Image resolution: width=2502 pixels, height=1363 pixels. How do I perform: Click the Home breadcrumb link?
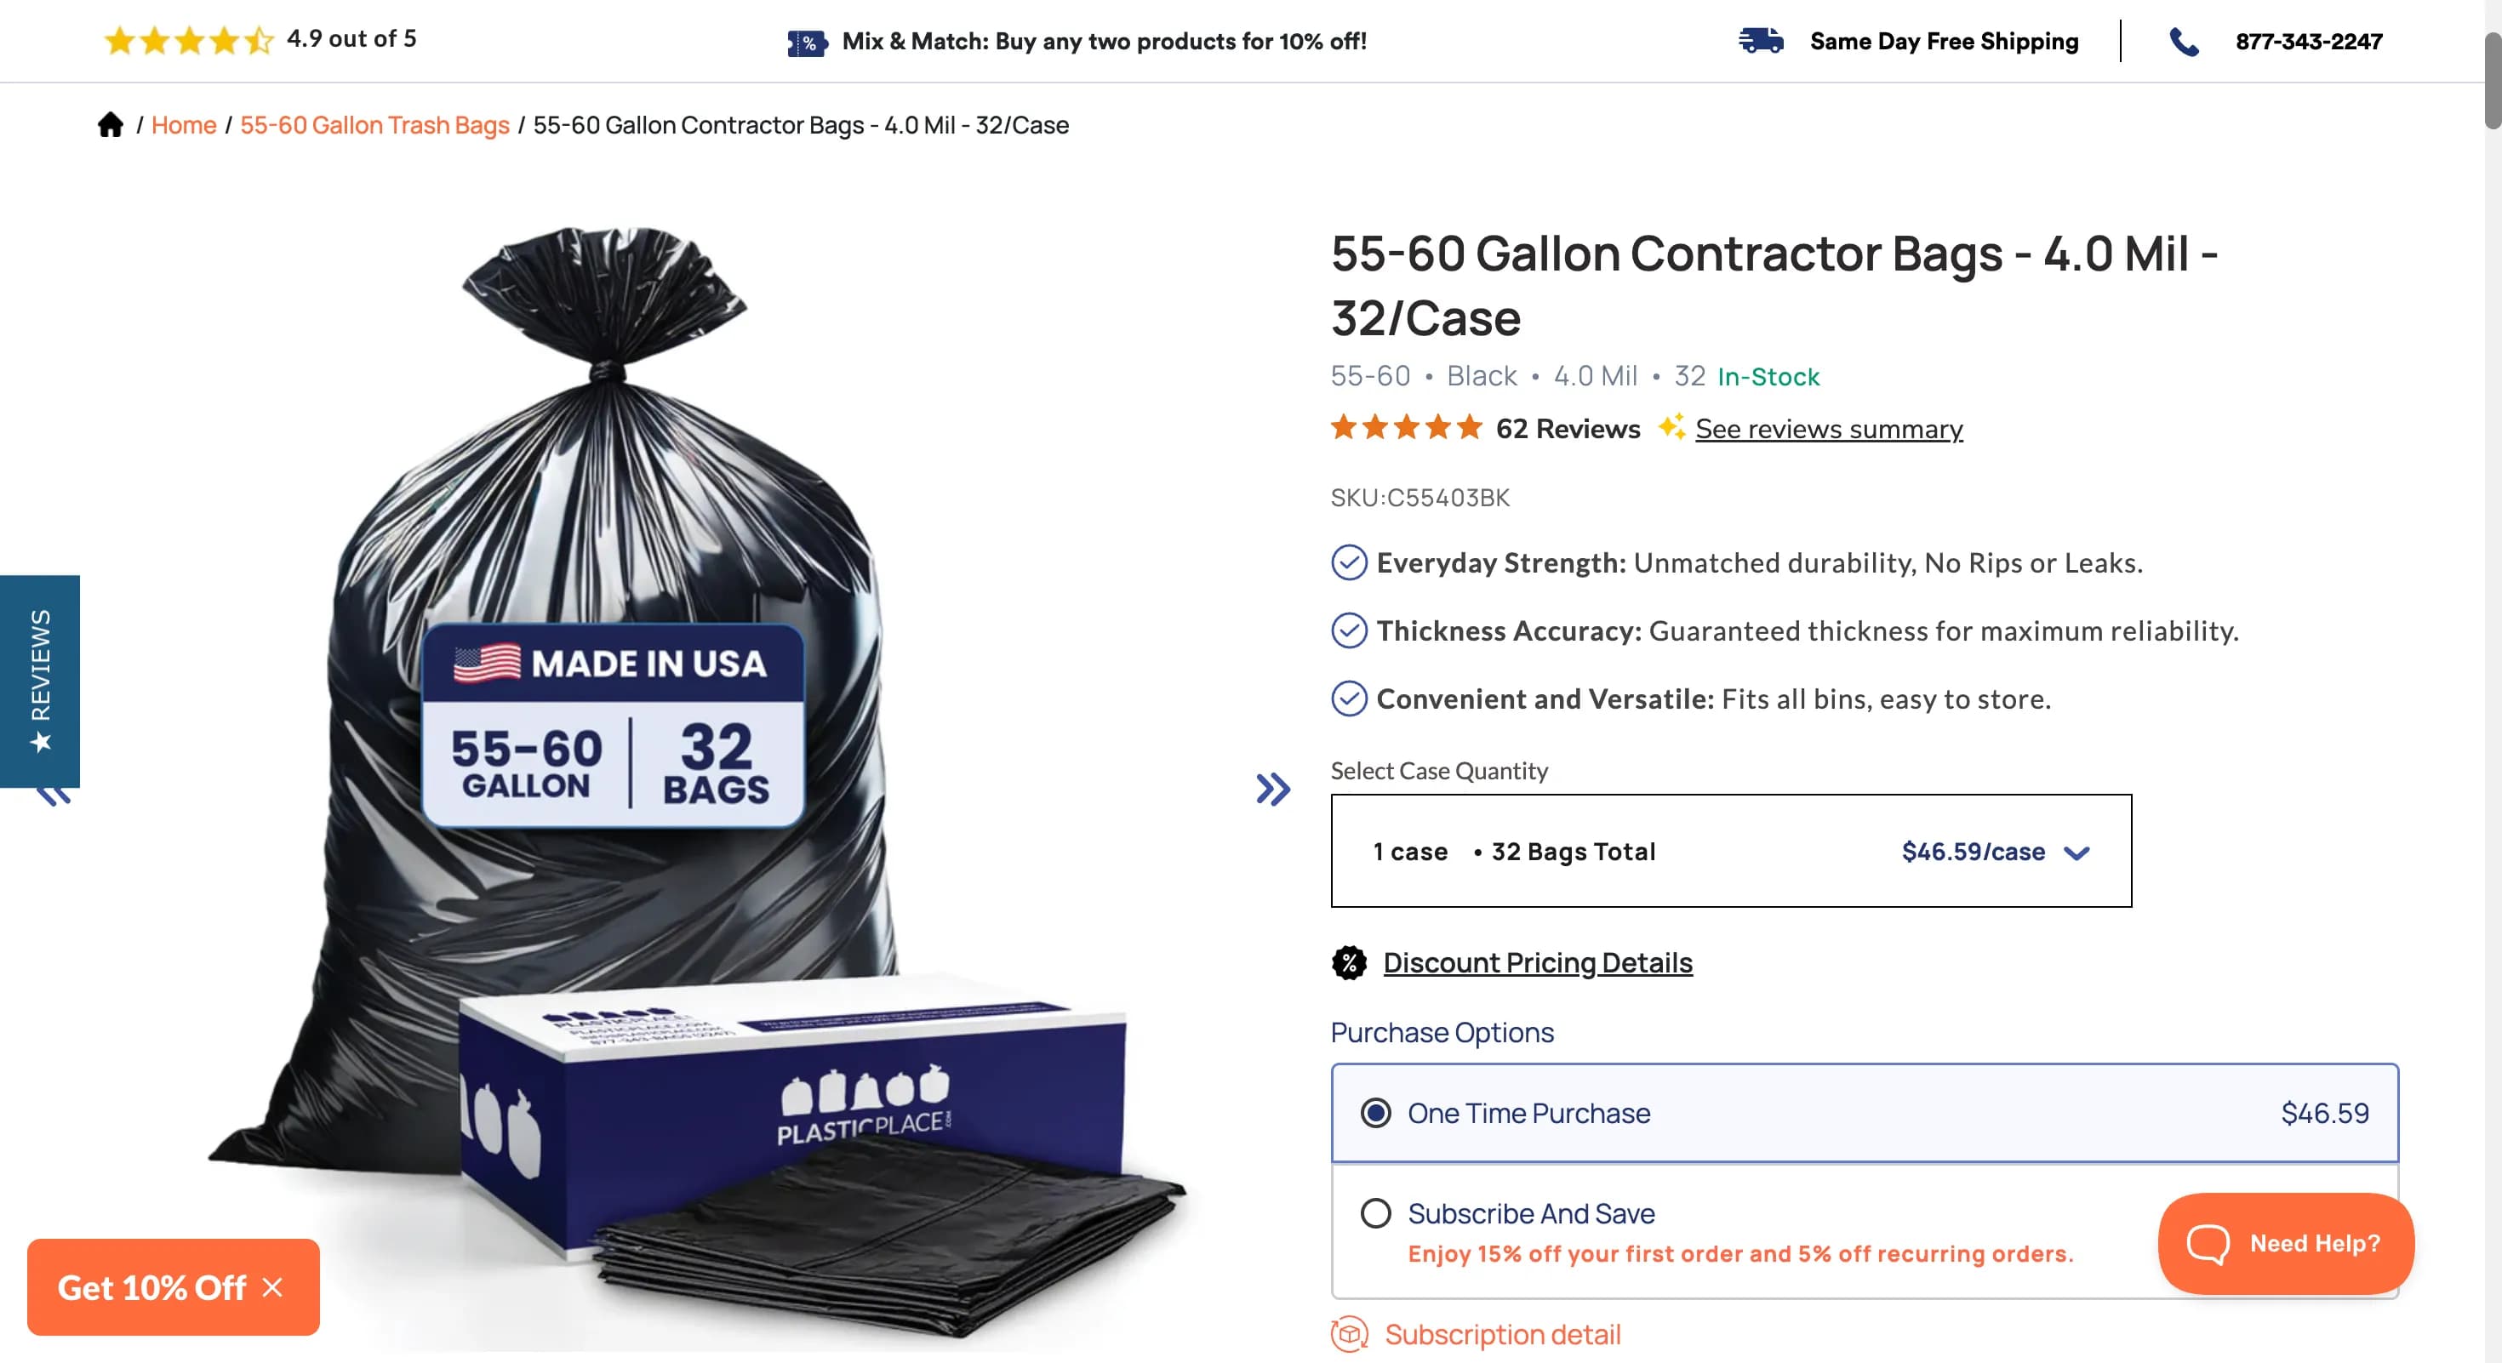coord(184,125)
